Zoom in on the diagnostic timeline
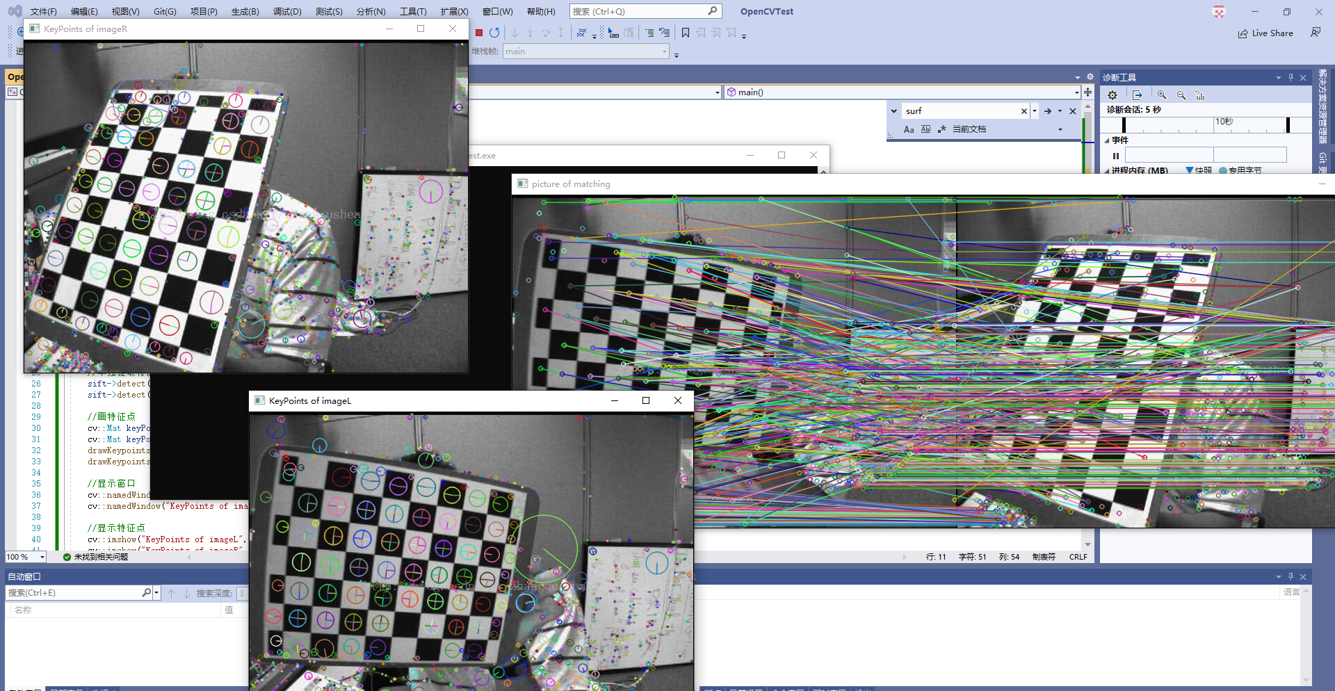 [x=1162, y=95]
